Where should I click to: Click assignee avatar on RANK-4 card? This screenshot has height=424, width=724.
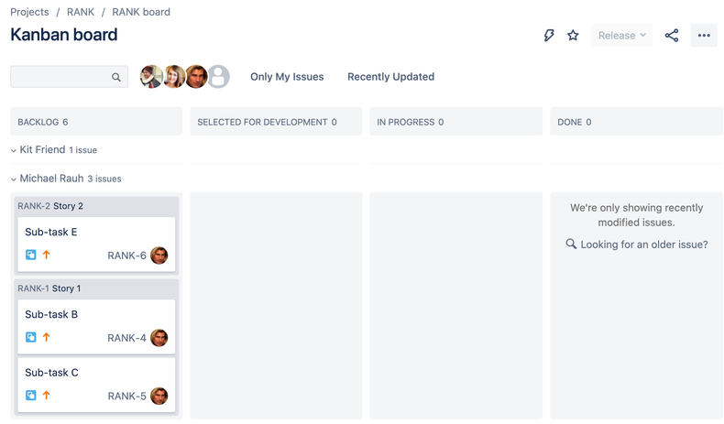click(x=159, y=338)
